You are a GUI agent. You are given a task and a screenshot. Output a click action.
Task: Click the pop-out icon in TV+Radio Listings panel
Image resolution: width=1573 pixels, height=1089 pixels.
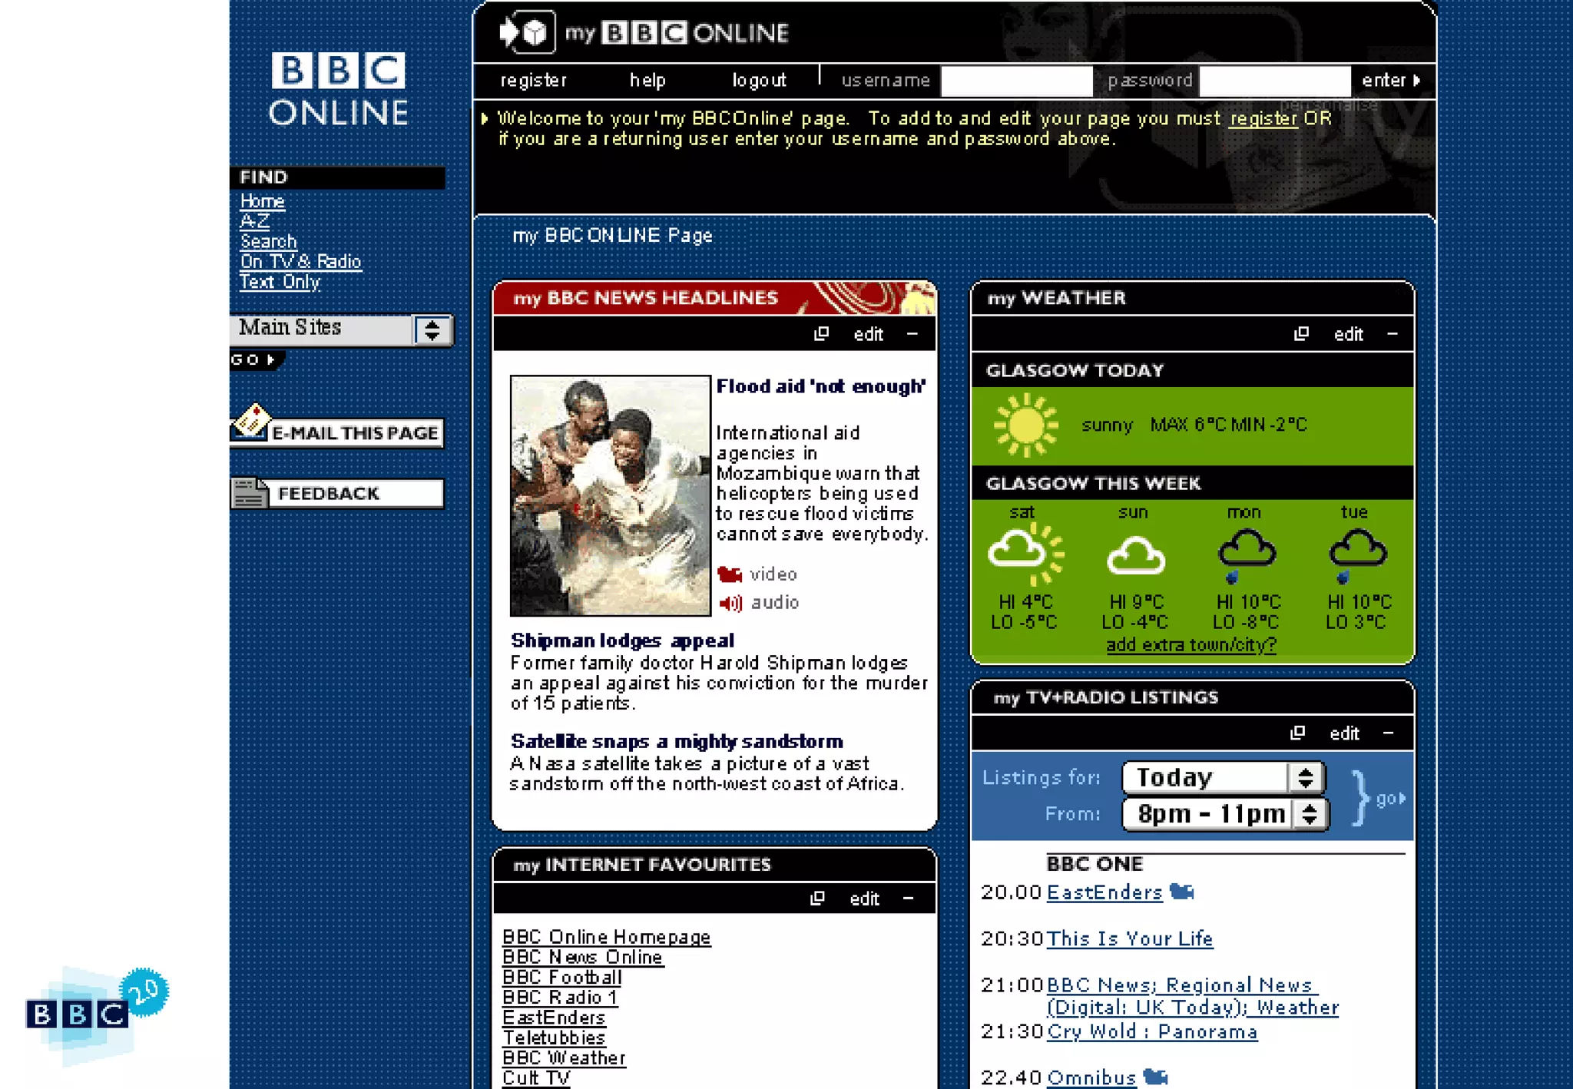(1297, 733)
